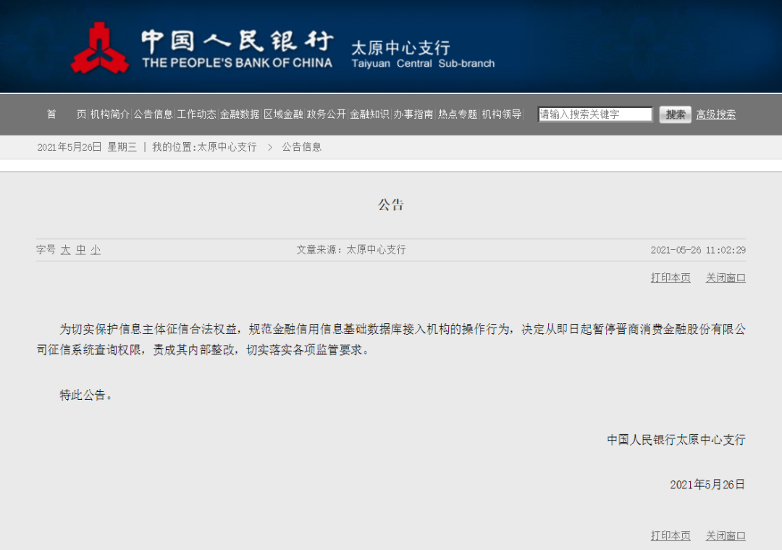782x550 pixels.
Task: Open the 公告信息 menu item
Action: point(153,114)
